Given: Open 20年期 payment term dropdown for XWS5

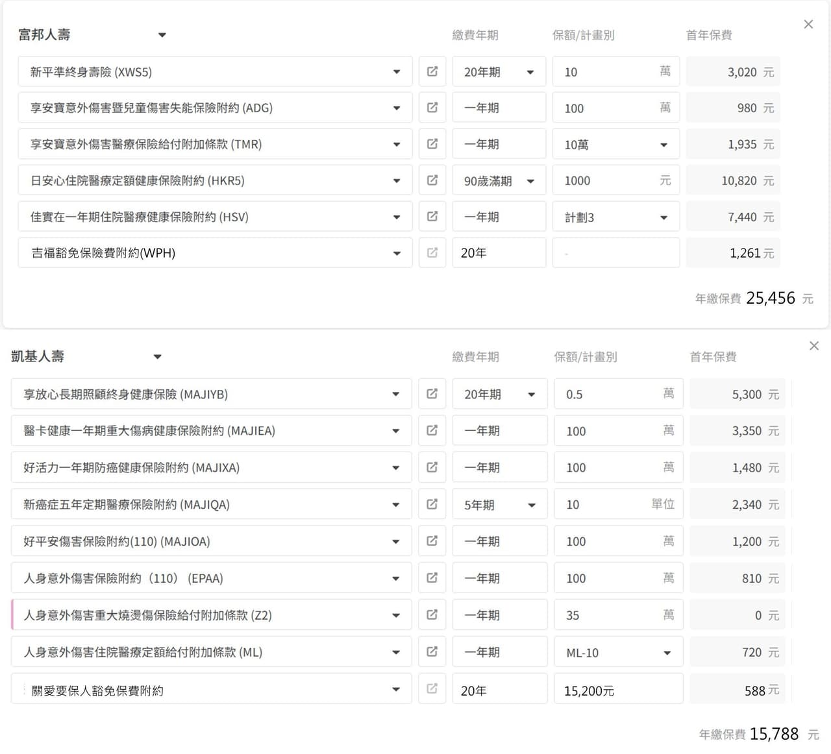Looking at the screenshot, I should tap(499, 72).
